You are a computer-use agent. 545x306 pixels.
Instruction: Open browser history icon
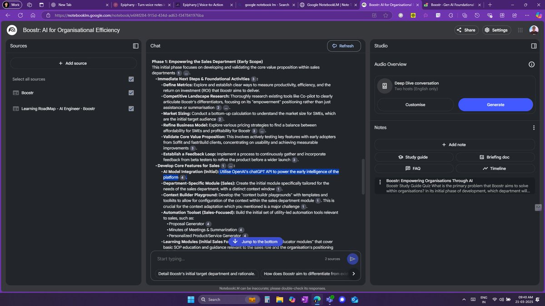[x=477, y=15]
